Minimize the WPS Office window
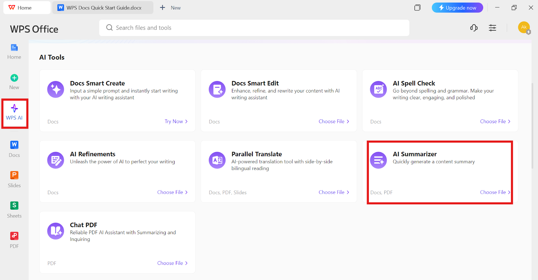This screenshot has width=538, height=280. point(497,7)
